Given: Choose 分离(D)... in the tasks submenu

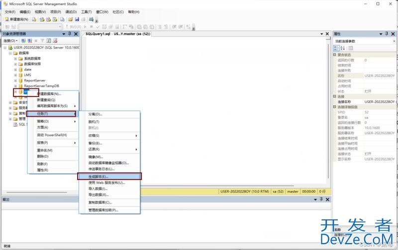Looking at the screenshot, I should coord(109,114).
